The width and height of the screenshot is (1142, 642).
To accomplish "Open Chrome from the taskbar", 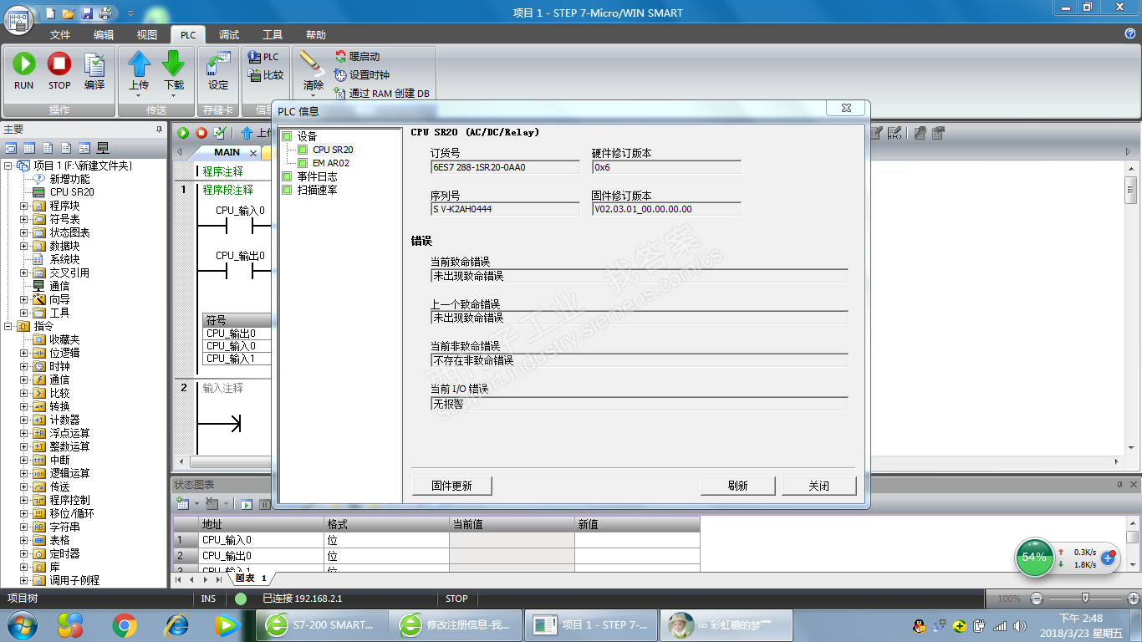I will [125, 624].
